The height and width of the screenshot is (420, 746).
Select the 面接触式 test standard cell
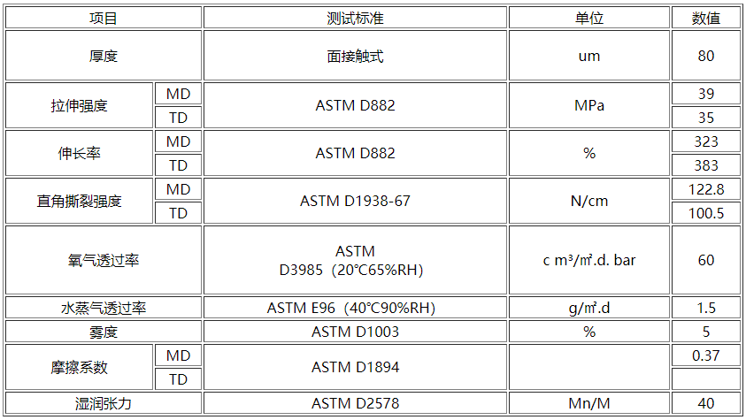(355, 56)
